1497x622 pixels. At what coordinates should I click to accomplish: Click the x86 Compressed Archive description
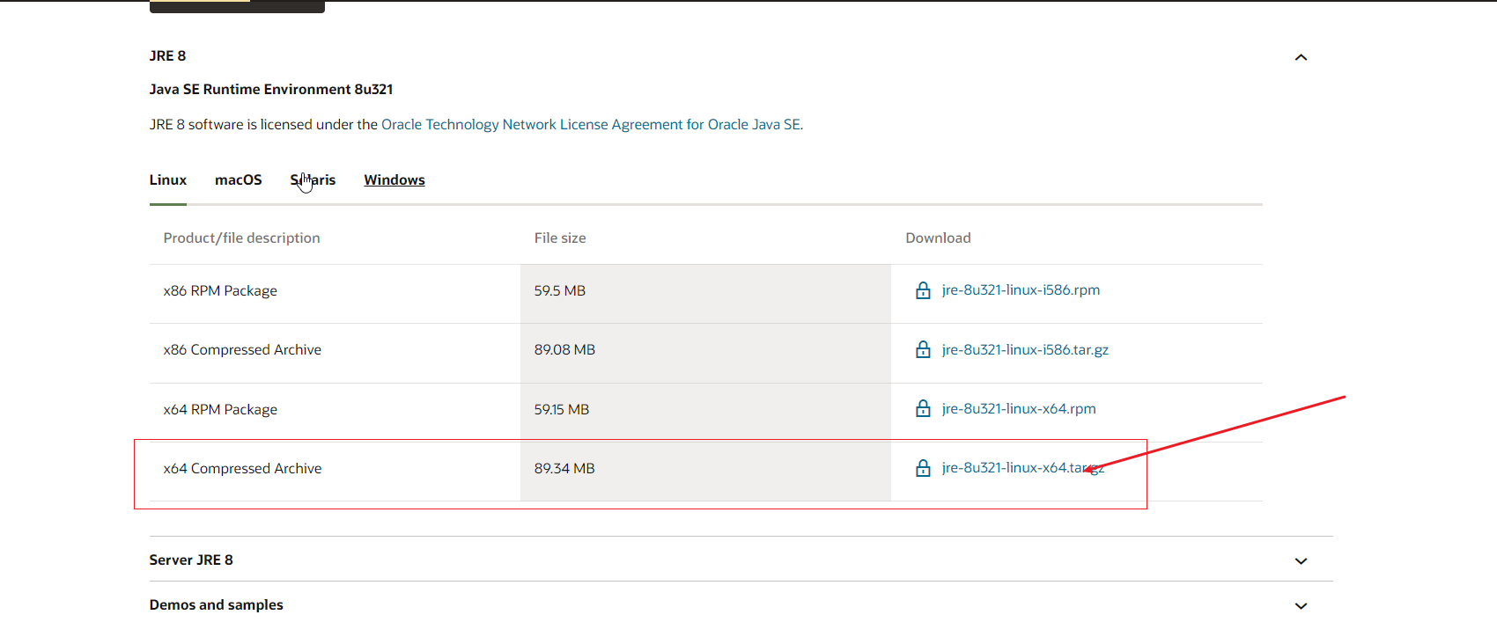242,349
